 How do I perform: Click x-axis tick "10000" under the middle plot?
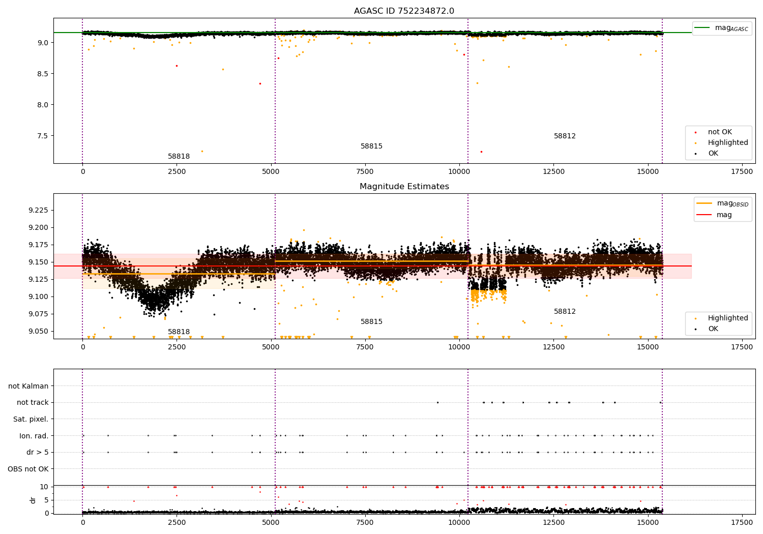coord(459,347)
